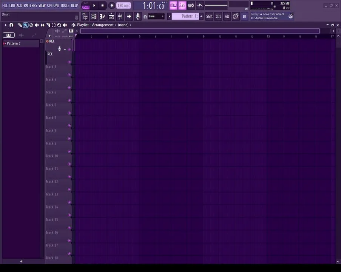Open the VIEW menu
This screenshot has height=272, width=341.
coord(42,5)
